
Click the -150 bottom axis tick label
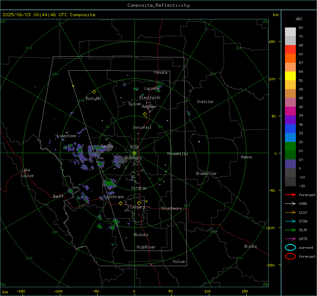click(x=21, y=291)
